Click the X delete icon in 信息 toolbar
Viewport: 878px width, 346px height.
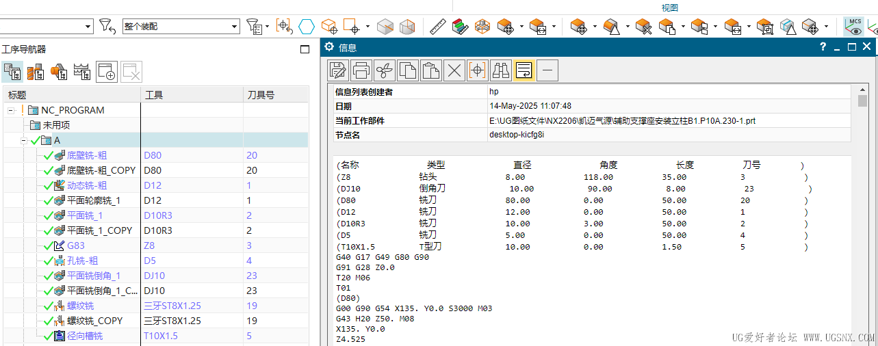point(454,70)
